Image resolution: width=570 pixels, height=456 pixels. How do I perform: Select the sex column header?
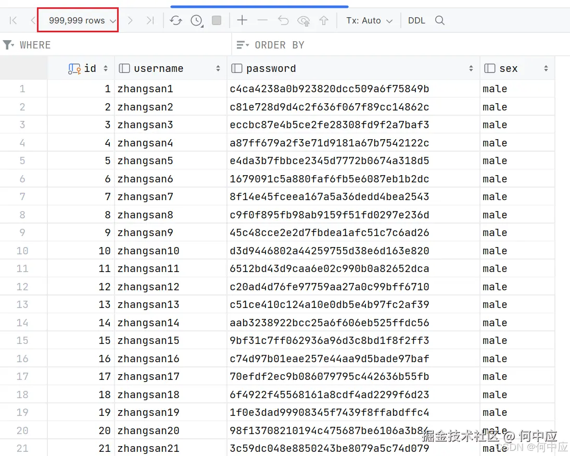517,68
